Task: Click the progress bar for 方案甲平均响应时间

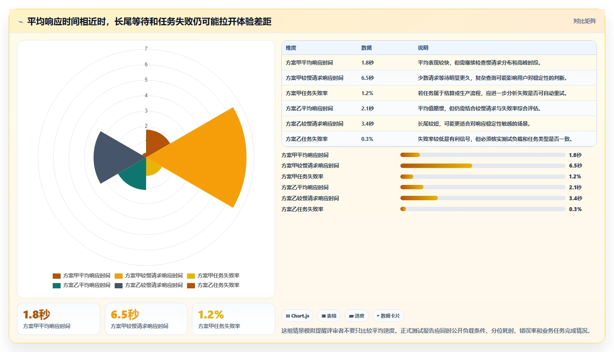Action: pos(483,155)
